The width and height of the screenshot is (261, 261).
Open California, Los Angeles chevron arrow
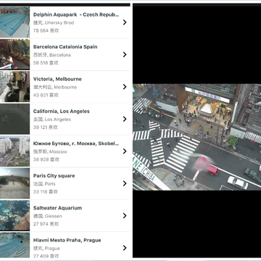(x=125, y=119)
